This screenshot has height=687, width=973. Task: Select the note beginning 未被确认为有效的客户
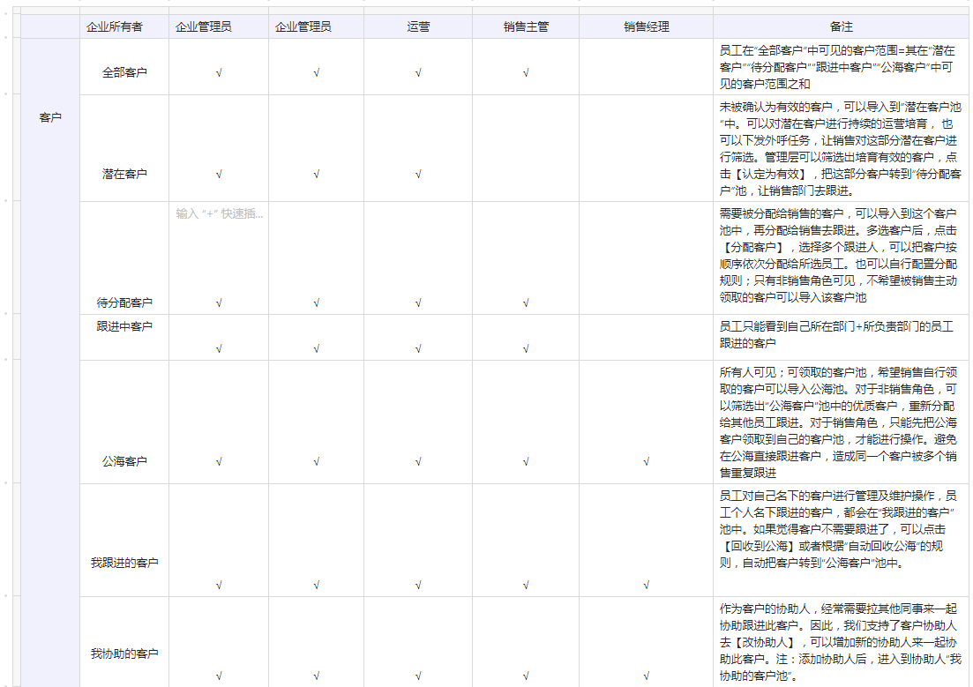tap(840, 149)
